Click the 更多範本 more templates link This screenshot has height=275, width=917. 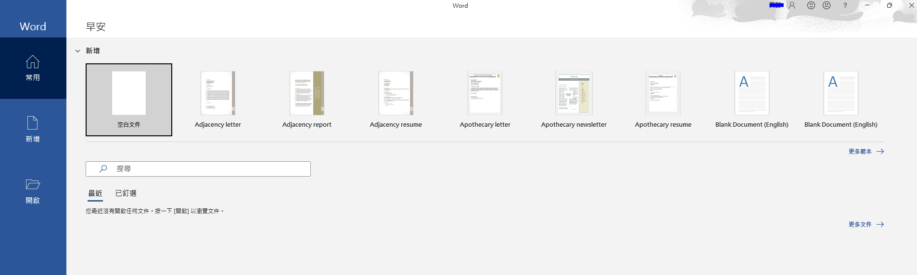(866, 152)
